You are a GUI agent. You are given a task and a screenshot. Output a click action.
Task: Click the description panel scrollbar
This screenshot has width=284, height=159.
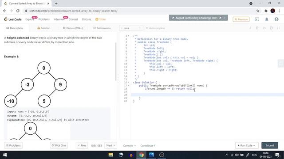115,61
